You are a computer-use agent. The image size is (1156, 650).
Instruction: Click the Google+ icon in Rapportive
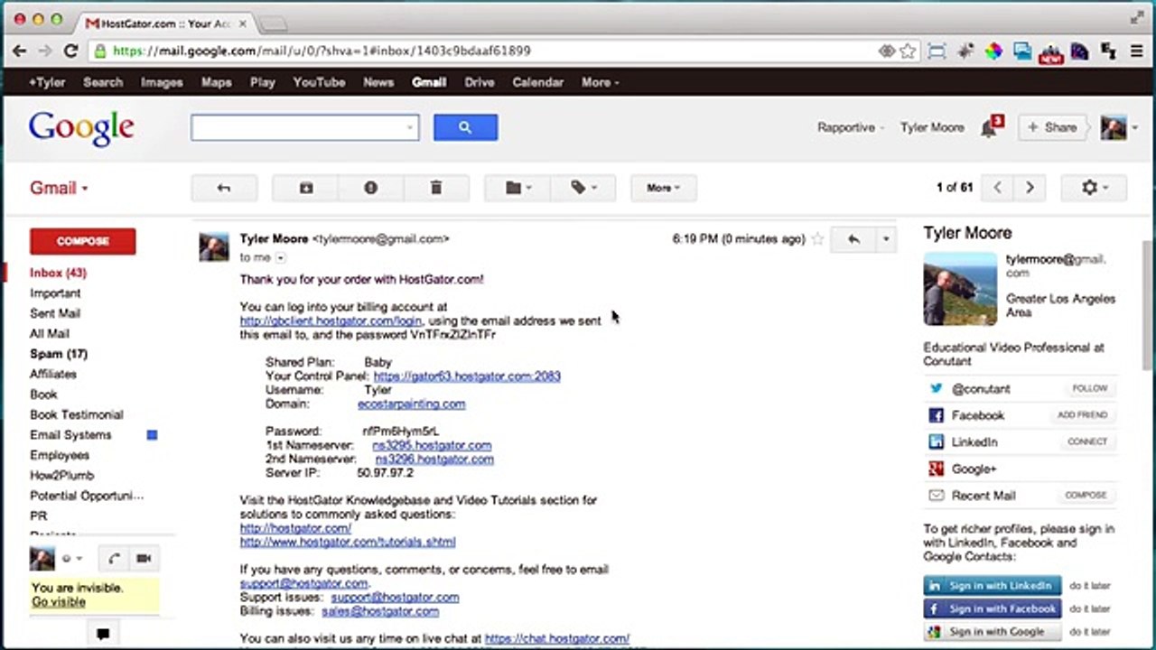[936, 469]
